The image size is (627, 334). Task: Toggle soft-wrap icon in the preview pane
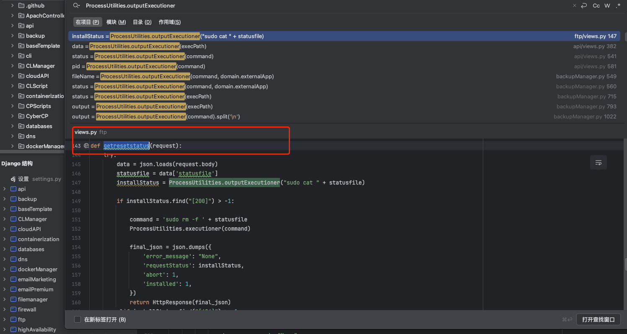pos(598,162)
